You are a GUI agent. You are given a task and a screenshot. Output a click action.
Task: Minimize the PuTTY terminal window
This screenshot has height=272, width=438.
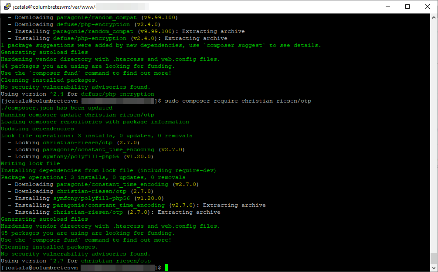[388, 7]
